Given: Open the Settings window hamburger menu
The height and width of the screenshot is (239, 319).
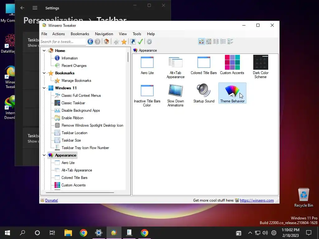Looking at the screenshot, I should [x=35, y=8].
